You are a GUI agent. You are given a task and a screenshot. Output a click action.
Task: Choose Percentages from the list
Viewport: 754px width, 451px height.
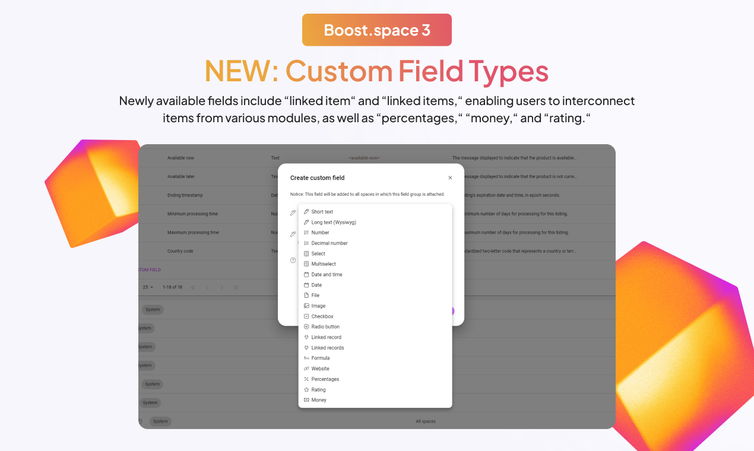point(375,379)
